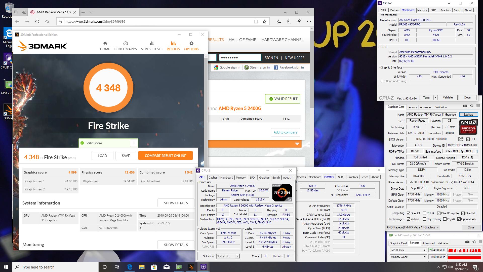Open the GPU-Z desktop shortcut
This screenshot has height=272, width=483.
pyautogui.click(x=8, y=87)
